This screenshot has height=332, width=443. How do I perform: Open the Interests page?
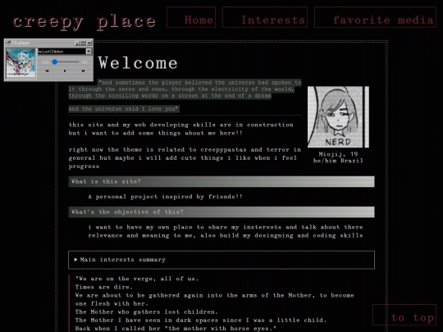point(265,17)
